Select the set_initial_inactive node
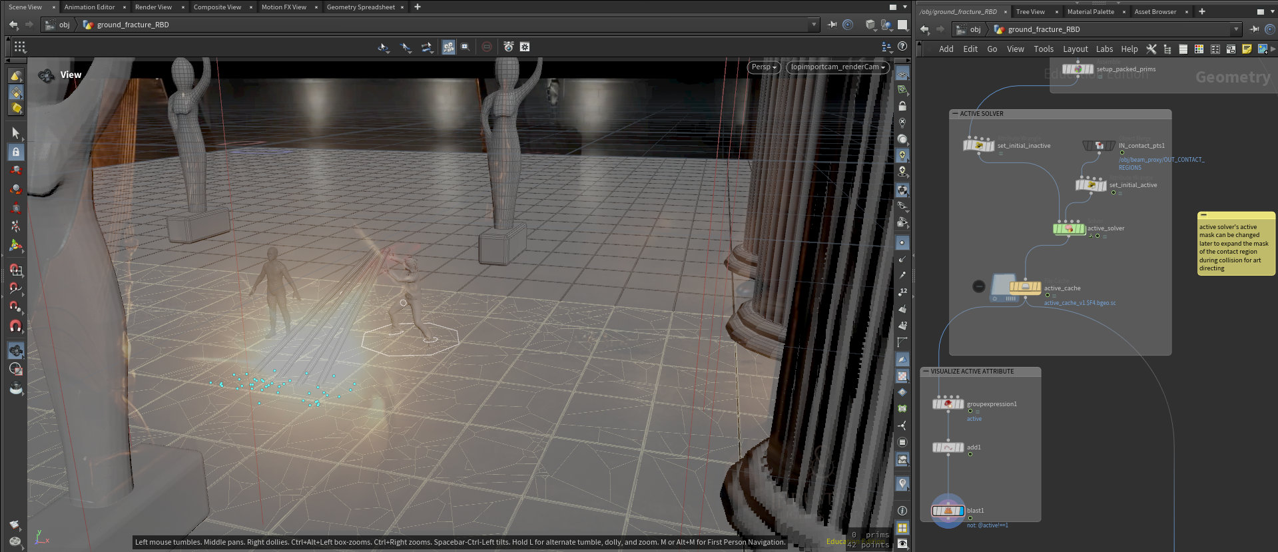The image size is (1278, 552). tap(979, 146)
